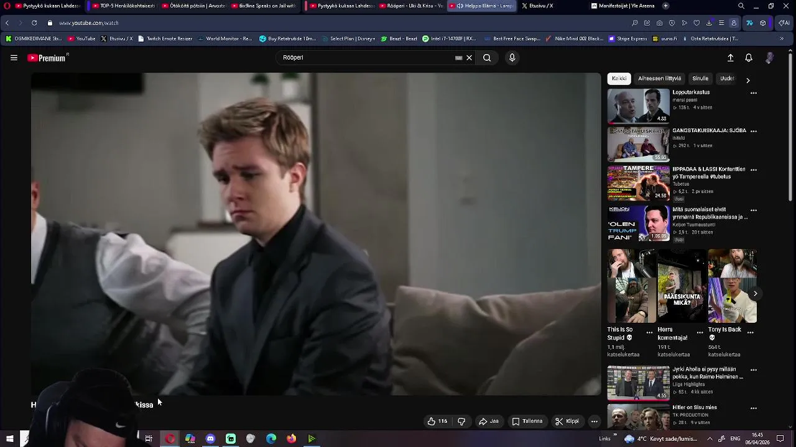The width and height of the screenshot is (796, 447).
Task: Open Hitler on Sisu mies video title
Action: pyautogui.click(x=695, y=408)
